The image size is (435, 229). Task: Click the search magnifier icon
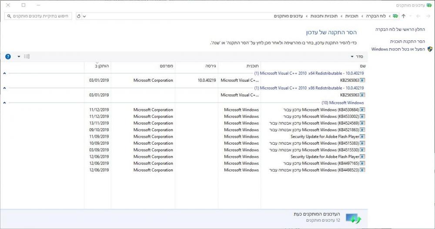pyautogui.click(x=9, y=17)
